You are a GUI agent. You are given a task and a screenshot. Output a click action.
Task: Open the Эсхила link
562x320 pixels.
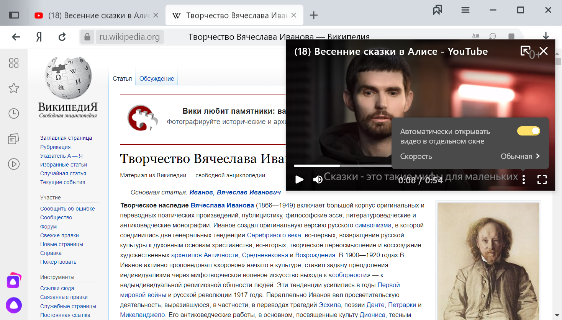pyautogui.click(x=330, y=305)
